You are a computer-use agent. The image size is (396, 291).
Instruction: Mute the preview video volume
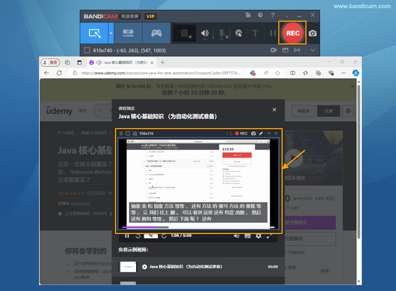tap(237, 236)
